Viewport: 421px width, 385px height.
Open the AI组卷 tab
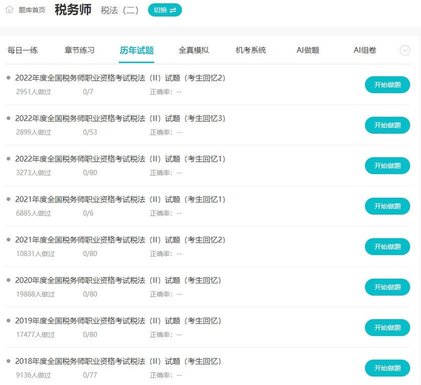365,50
